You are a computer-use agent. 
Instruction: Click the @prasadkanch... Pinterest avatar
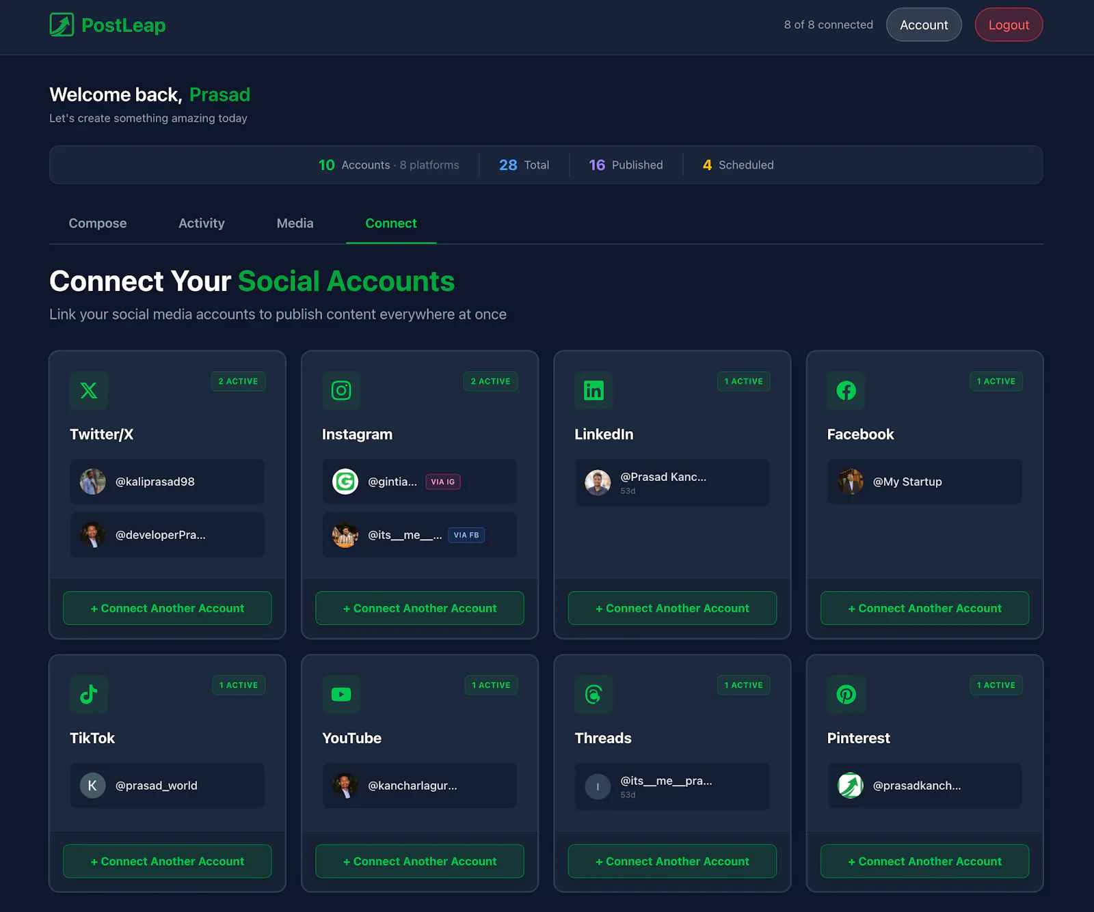coord(851,786)
